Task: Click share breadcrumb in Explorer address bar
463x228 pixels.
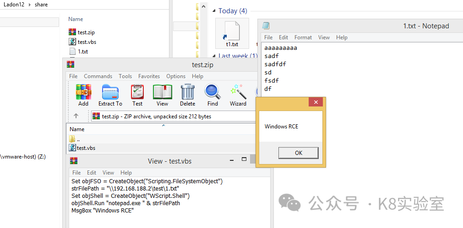Action: pos(41,5)
